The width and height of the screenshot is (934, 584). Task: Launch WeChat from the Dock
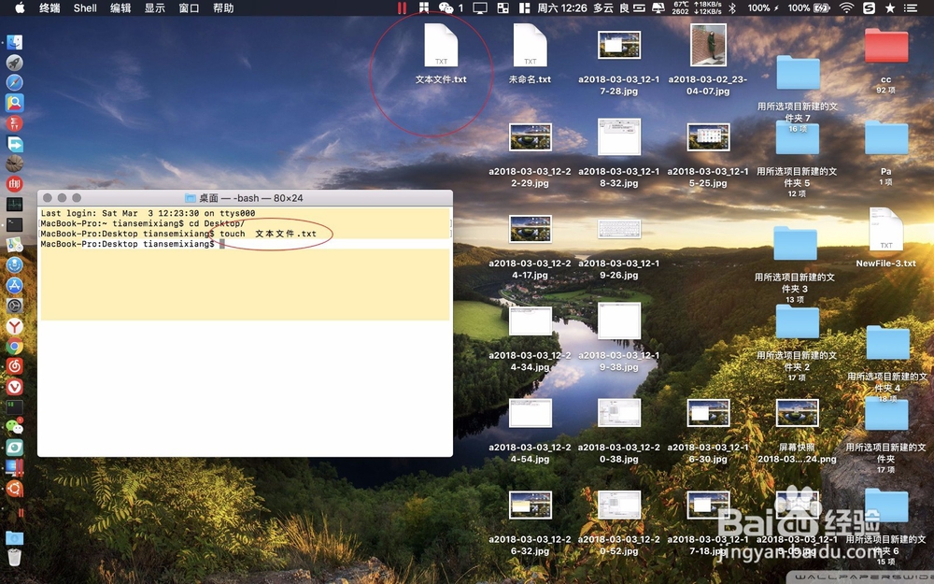click(13, 427)
